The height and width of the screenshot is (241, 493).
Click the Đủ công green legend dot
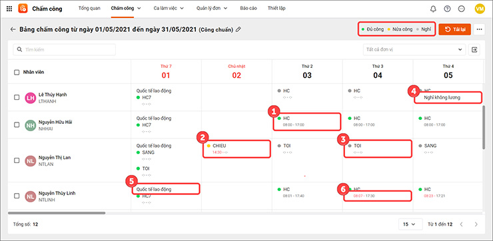click(363, 29)
